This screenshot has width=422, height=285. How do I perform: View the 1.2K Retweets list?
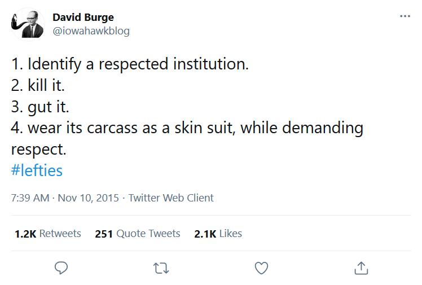point(48,234)
